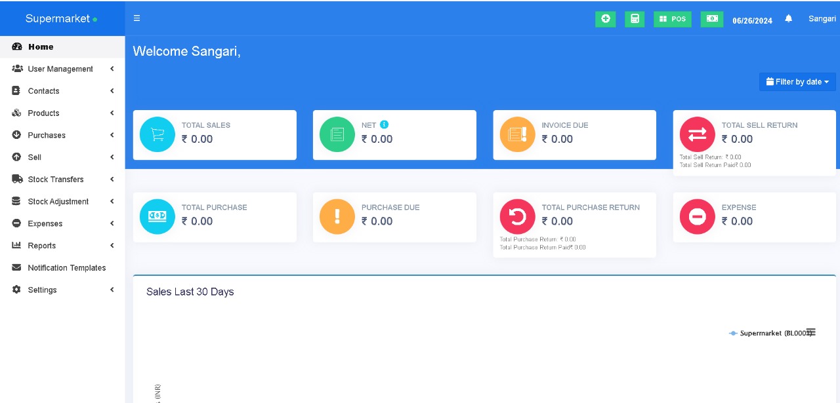Click the Home dashboard gauge icon
This screenshot has width=840, height=403.
click(x=17, y=47)
